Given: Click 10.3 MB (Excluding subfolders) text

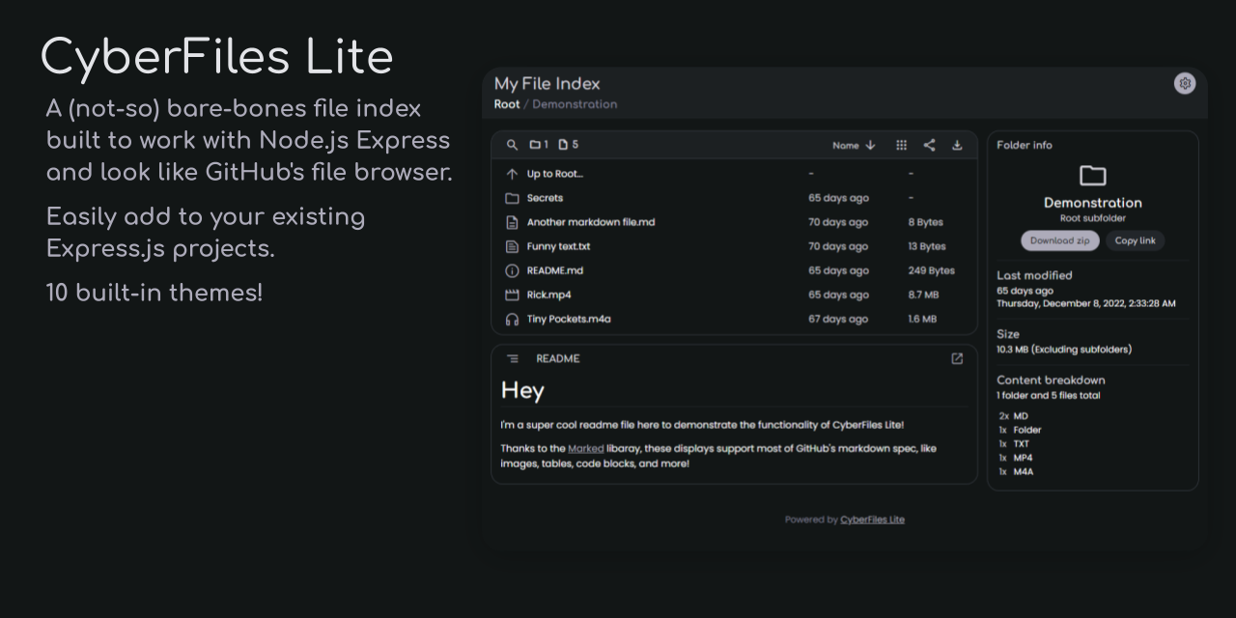Looking at the screenshot, I should (1064, 350).
